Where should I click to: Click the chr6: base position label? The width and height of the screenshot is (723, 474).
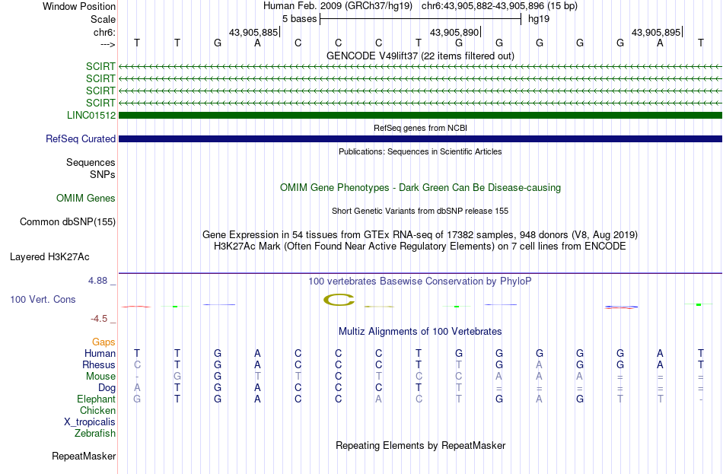click(104, 32)
